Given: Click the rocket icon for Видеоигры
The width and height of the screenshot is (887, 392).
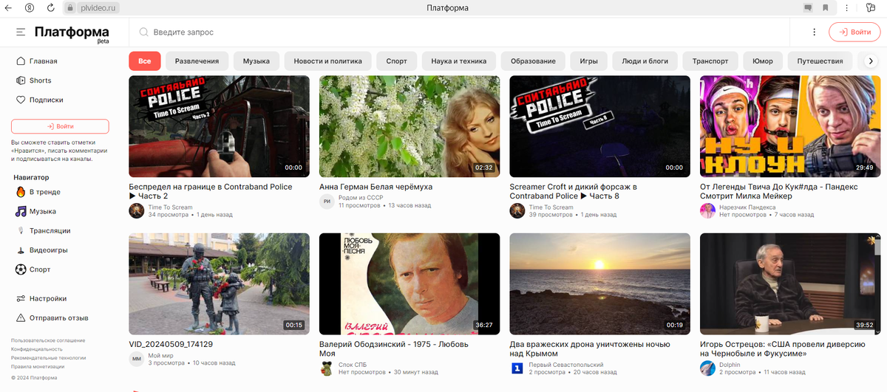Looking at the screenshot, I should coord(21,250).
